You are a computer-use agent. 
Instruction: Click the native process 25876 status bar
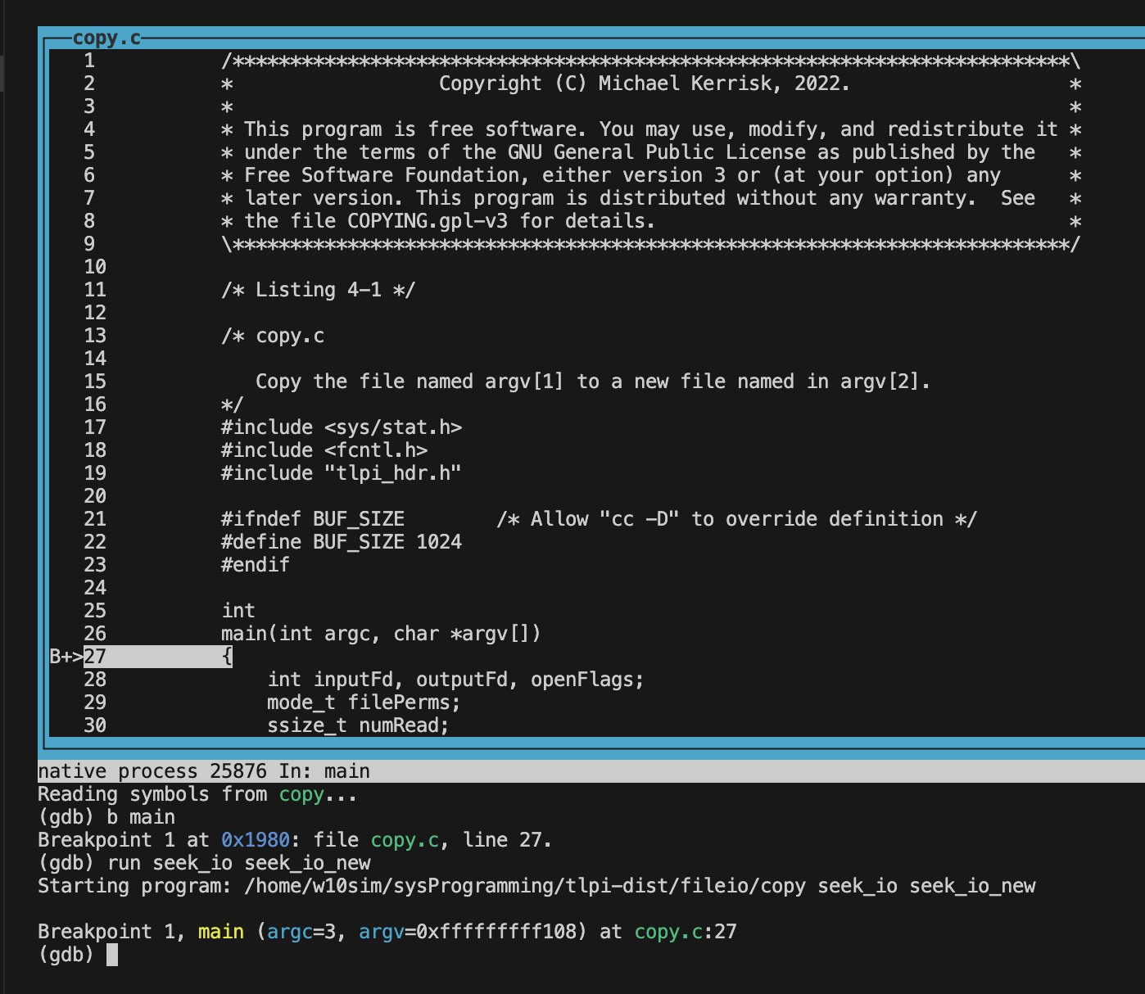(x=591, y=771)
